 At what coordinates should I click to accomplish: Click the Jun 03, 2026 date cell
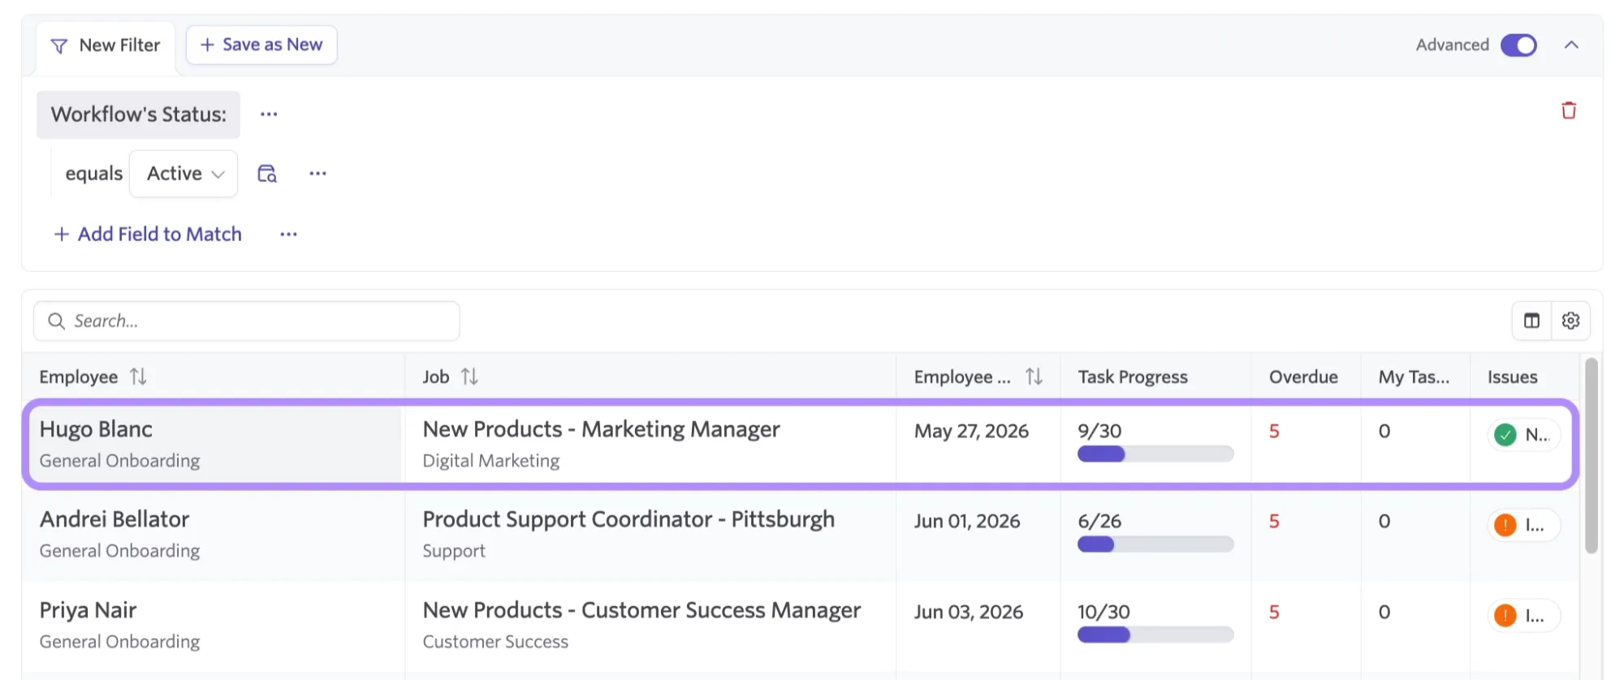pyautogui.click(x=968, y=612)
